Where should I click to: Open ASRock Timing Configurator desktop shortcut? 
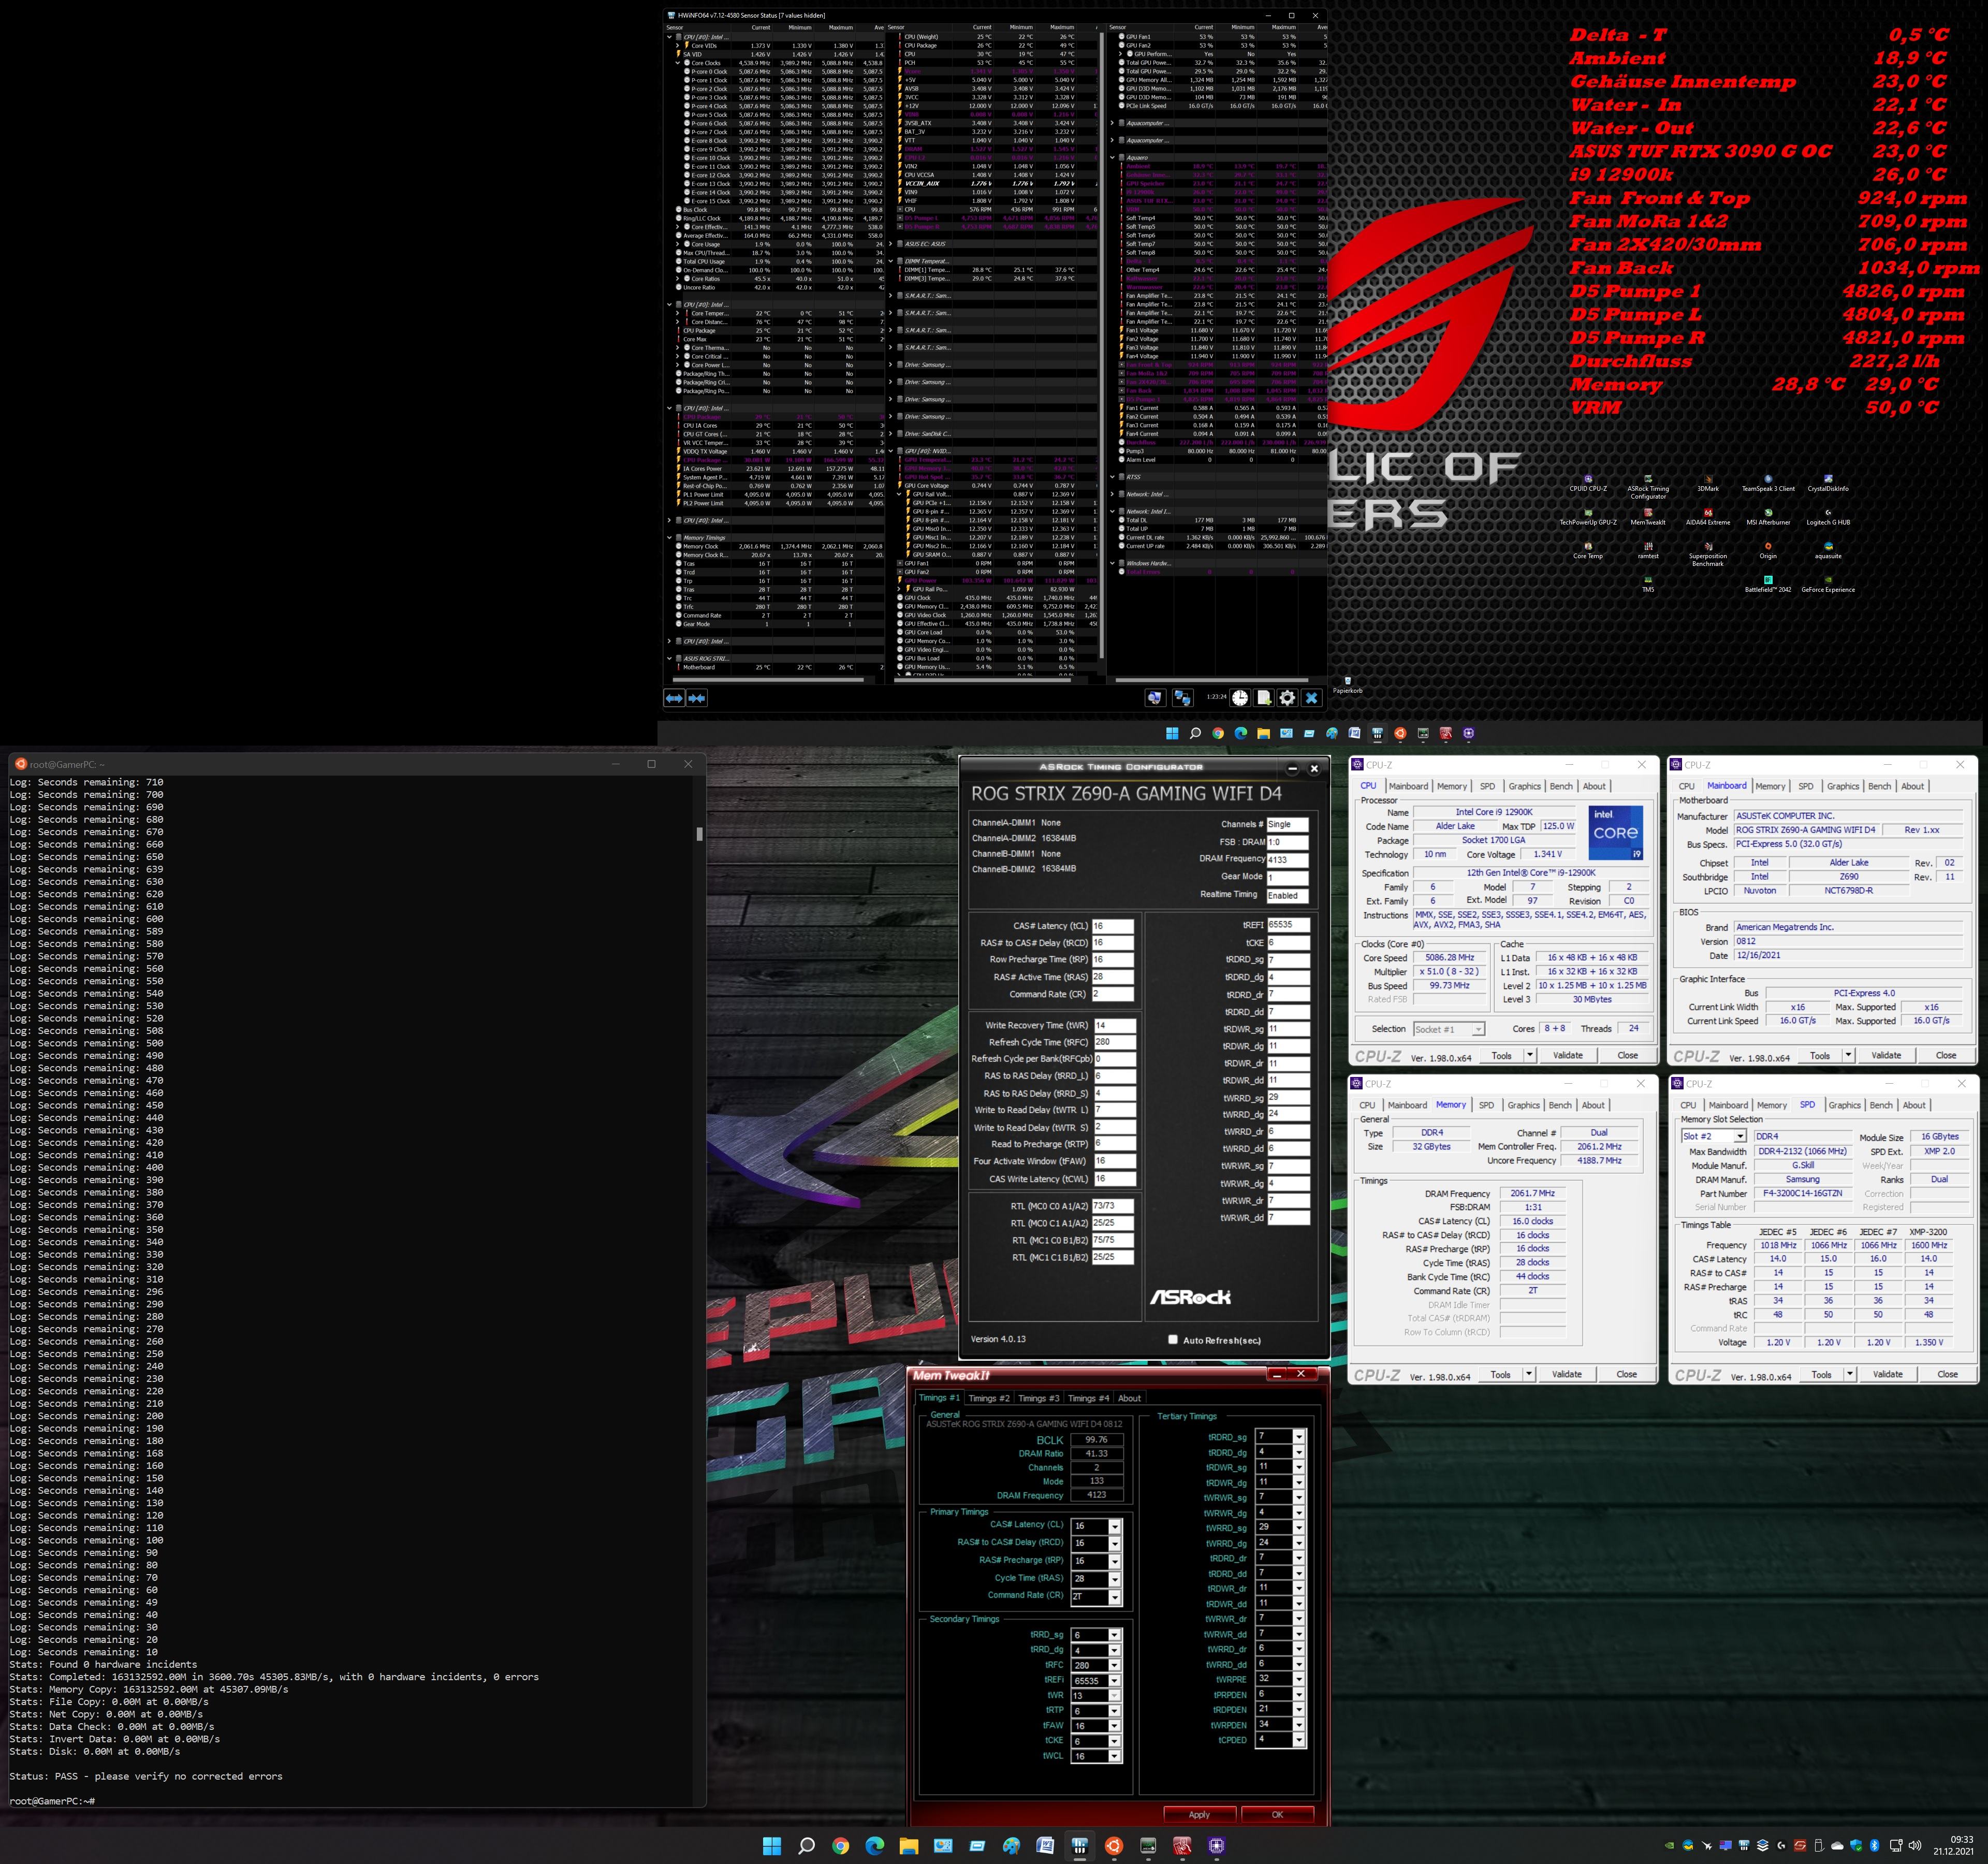click(x=1648, y=487)
